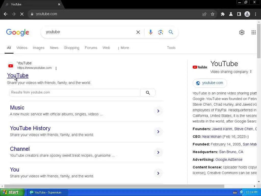Switch to News tab
Screen dimensions: 261x196
(x=54, y=48)
